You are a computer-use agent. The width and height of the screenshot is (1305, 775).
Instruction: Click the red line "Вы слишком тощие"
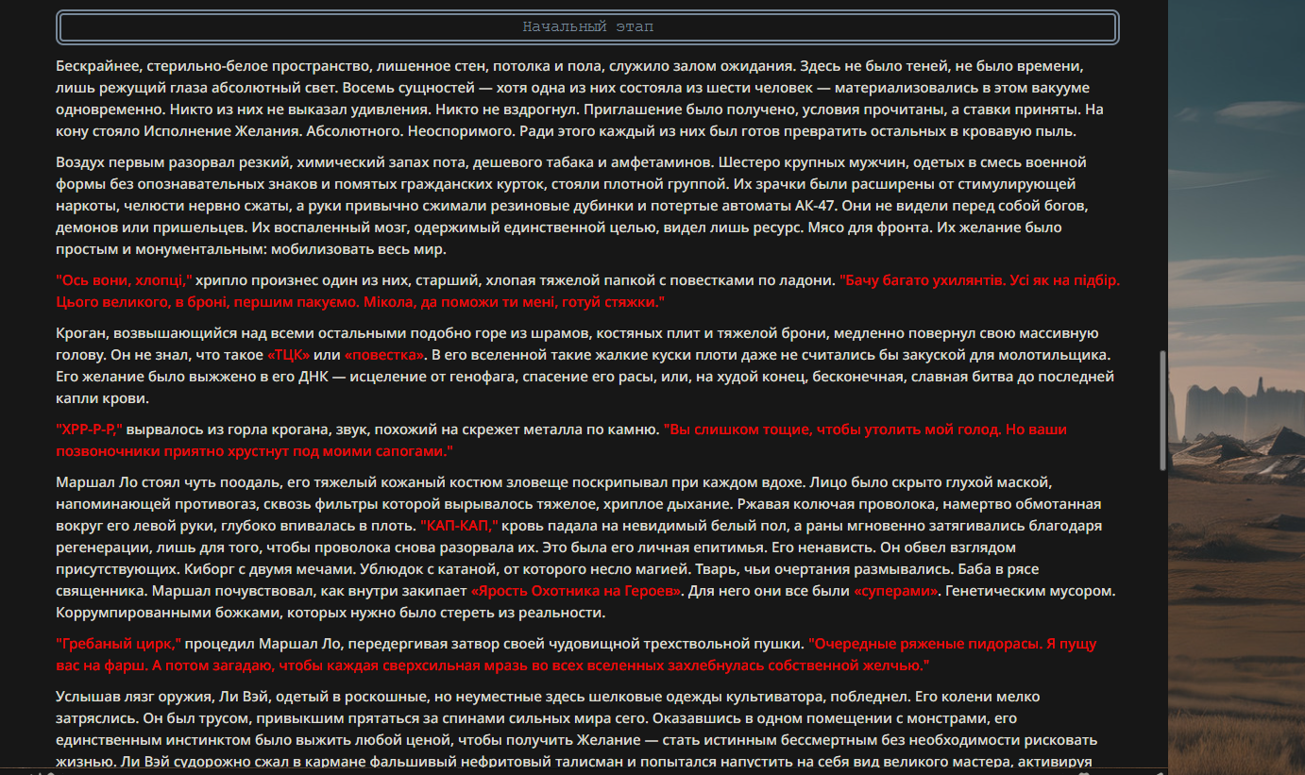562,440
